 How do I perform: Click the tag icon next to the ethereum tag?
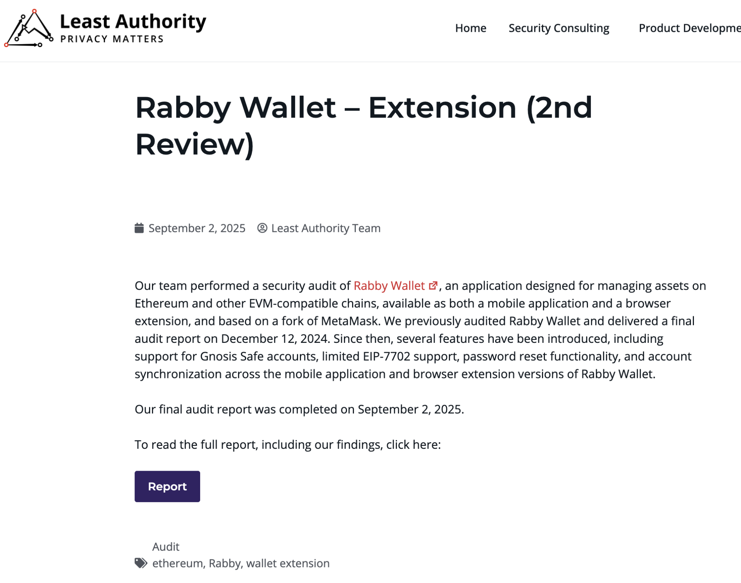140,563
